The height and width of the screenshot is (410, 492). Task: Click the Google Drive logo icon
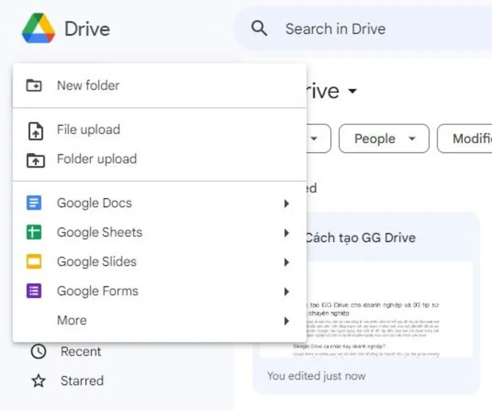tap(39, 28)
